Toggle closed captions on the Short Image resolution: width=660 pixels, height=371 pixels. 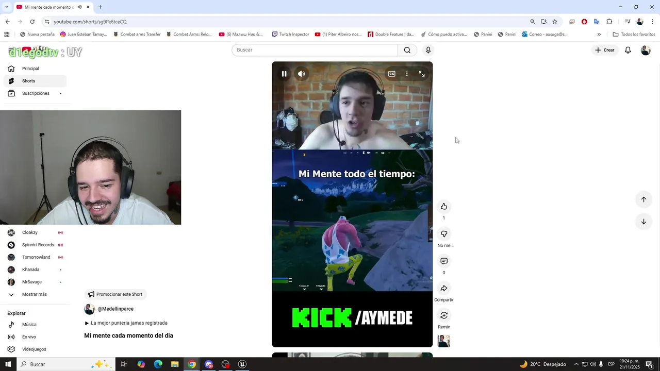[x=392, y=74]
